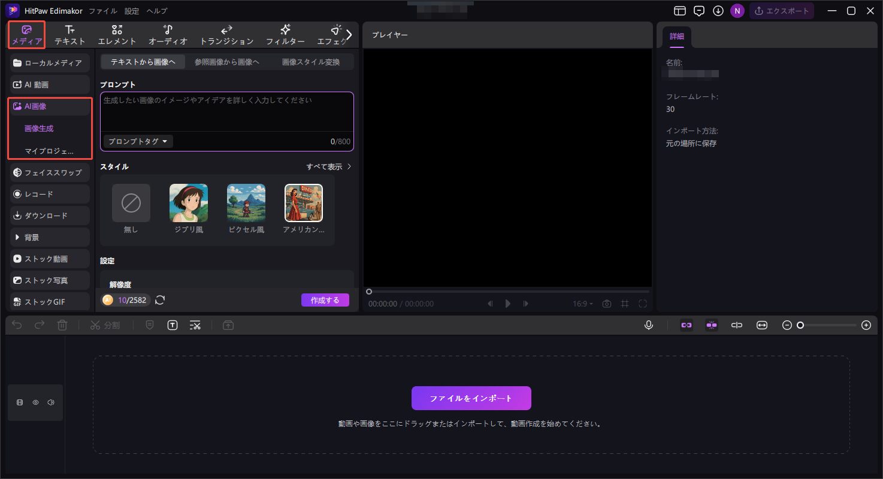Screen dimensions: 883x479
Task: Open フェイススワップ in the sidebar
Action: point(50,172)
